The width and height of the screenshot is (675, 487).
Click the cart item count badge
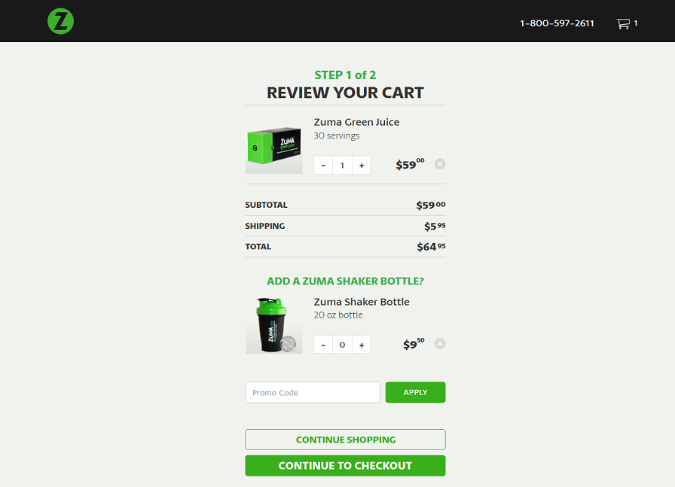point(636,23)
